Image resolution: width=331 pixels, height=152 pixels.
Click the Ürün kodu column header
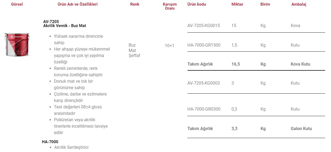[197, 4]
